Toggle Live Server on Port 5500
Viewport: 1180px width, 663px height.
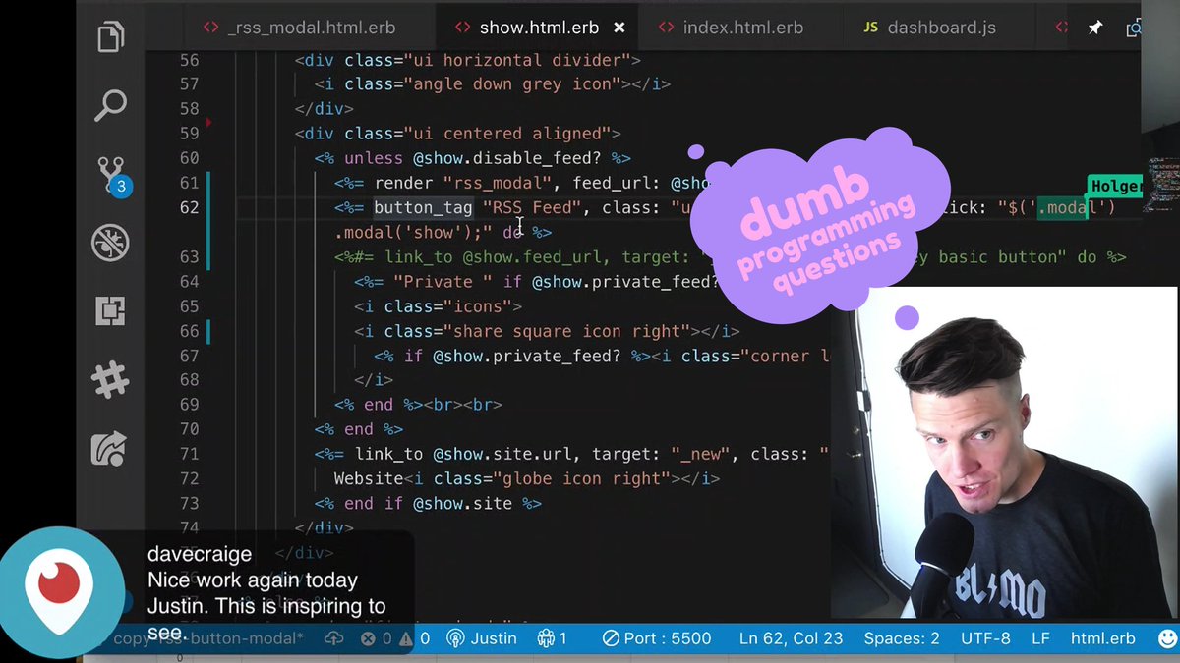656,638
